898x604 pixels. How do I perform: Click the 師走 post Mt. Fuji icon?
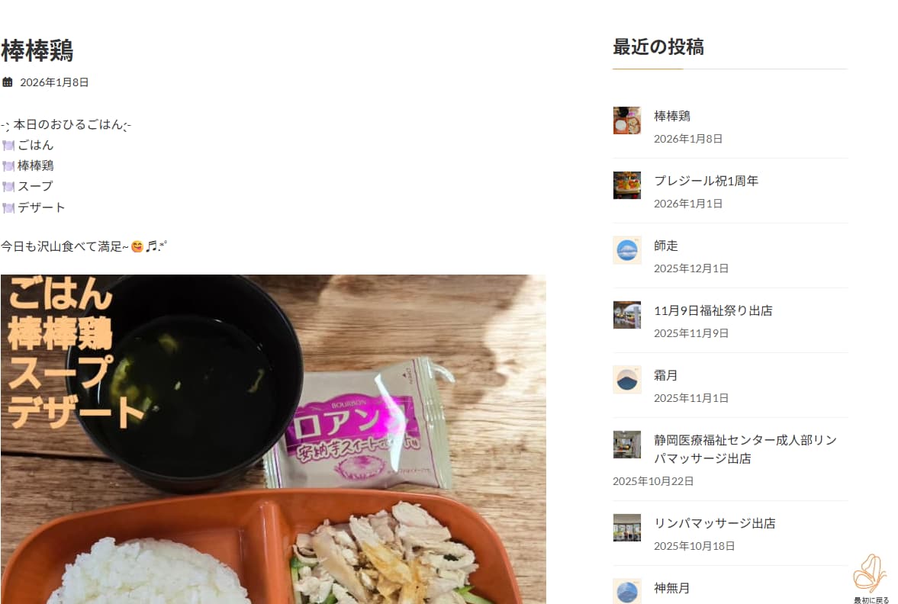(627, 249)
